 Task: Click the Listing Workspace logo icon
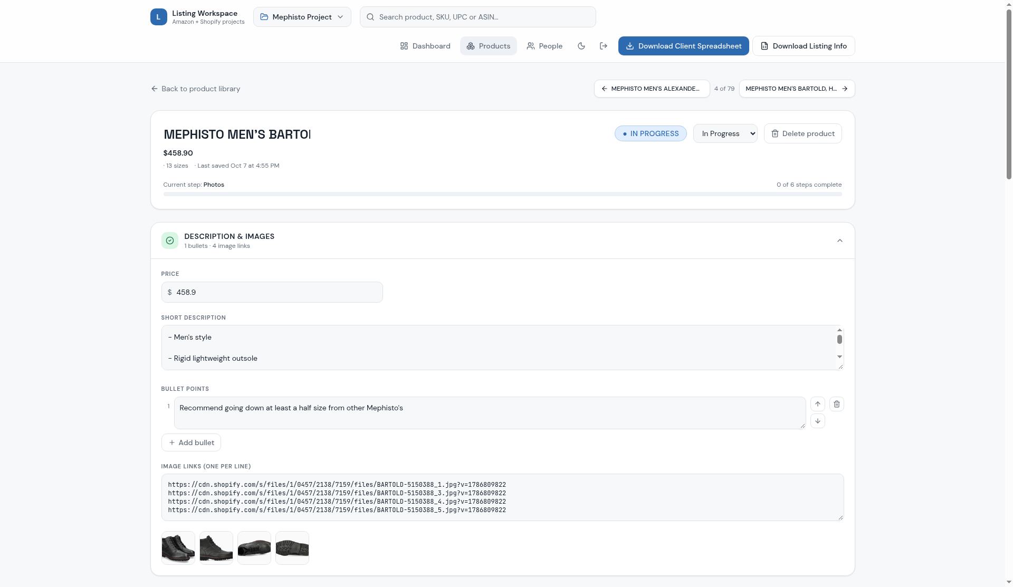[158, 17]
